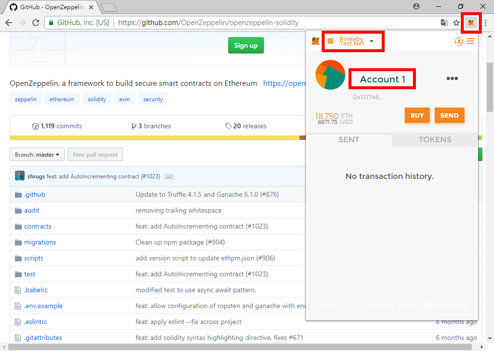
Task: Click the 18.750 ETH balance
Action: [334, 116]
